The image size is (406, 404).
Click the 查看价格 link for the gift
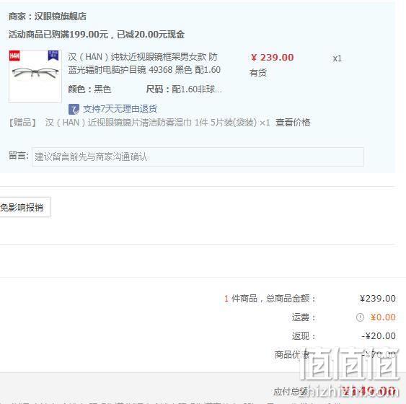click(293, 122)
